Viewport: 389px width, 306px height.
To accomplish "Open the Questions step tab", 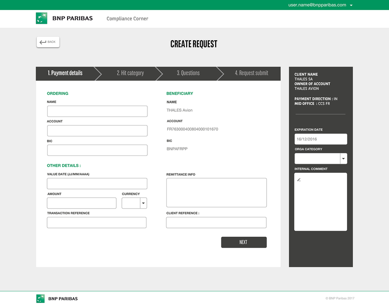I will (x=188, y=73).
